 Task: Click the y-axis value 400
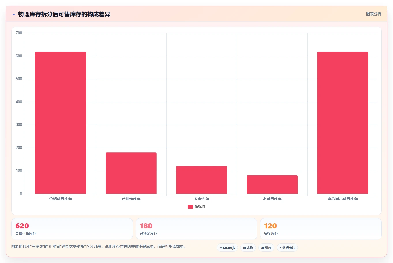(x=19, y=102)
